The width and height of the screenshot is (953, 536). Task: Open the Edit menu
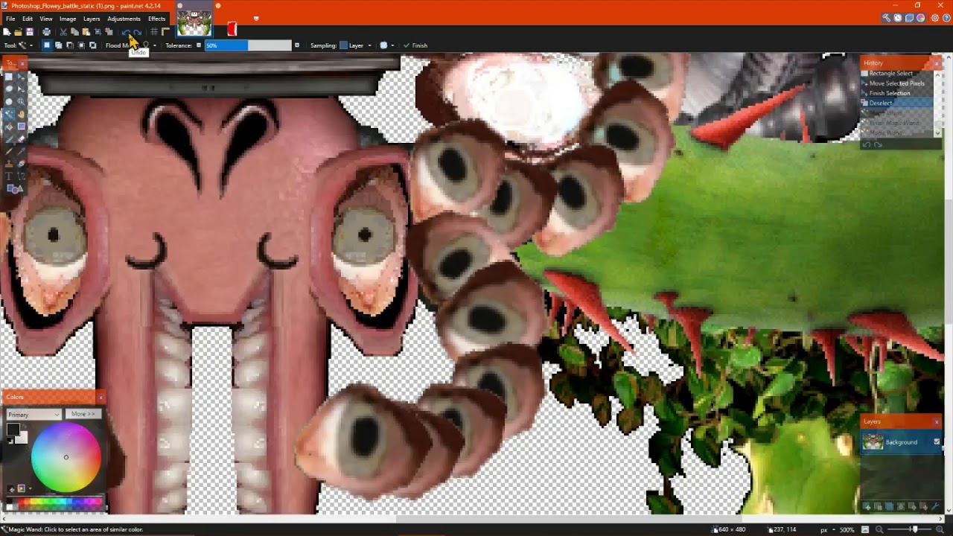tap(28, 19)
